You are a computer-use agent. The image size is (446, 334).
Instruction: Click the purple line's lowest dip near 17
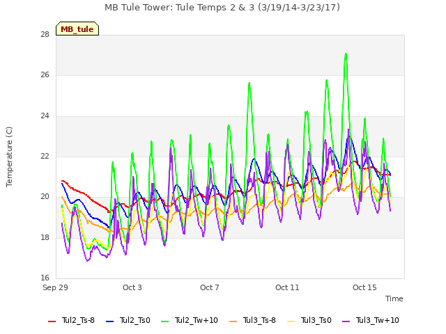pos(88,260)
